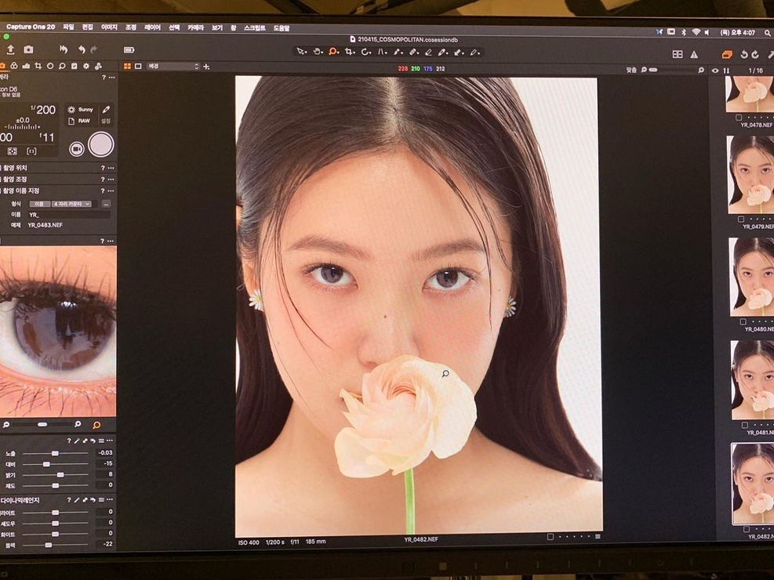Open the Capture tool tab camera icon

coord(2,66)
